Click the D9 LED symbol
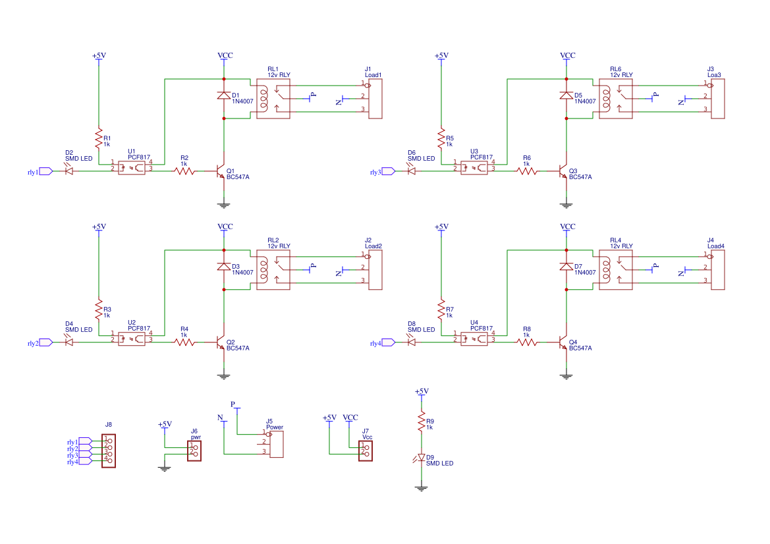Viewport: 770px width, 544px height. (x=421, y=458)
